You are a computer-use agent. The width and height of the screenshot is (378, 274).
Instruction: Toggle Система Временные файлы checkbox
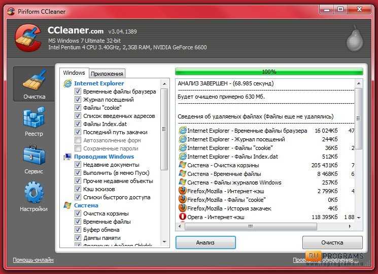pyautogui.click(x=78, y=222)
